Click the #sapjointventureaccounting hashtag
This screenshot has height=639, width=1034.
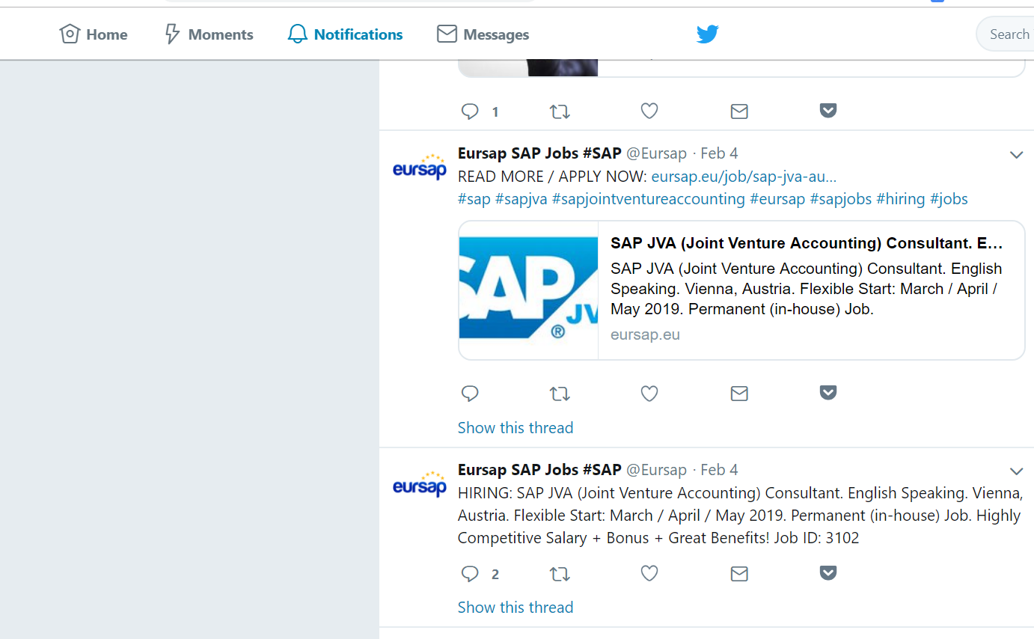click(648, 199)
